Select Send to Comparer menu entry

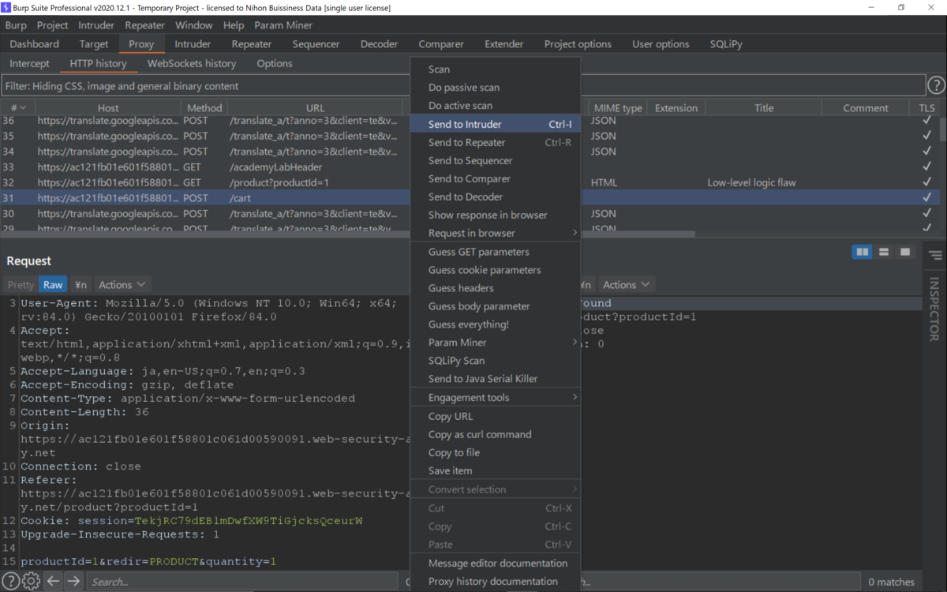[x=496, y=178]
